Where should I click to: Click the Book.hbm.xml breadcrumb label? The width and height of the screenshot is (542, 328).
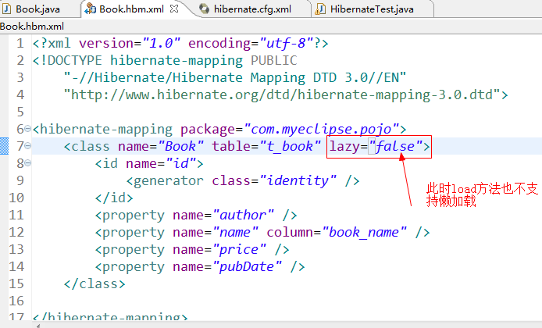tap(32, 27)
